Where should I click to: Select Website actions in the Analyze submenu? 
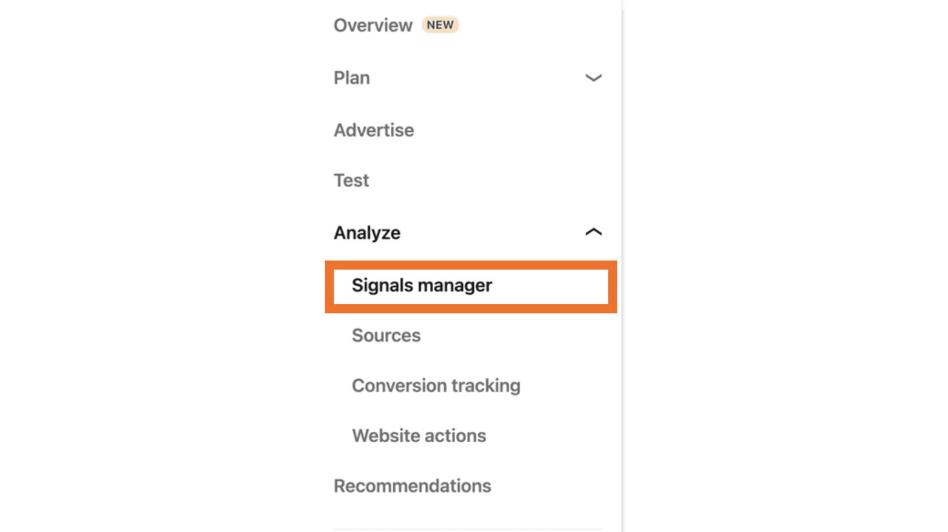click(418, 435)
